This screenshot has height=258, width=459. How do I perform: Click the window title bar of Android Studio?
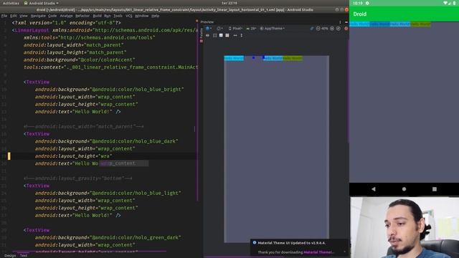175,9
